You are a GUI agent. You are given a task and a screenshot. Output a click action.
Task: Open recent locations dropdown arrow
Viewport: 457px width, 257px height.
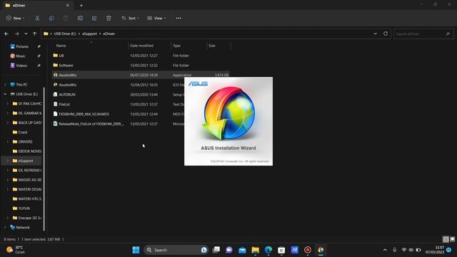coord(26,34)
